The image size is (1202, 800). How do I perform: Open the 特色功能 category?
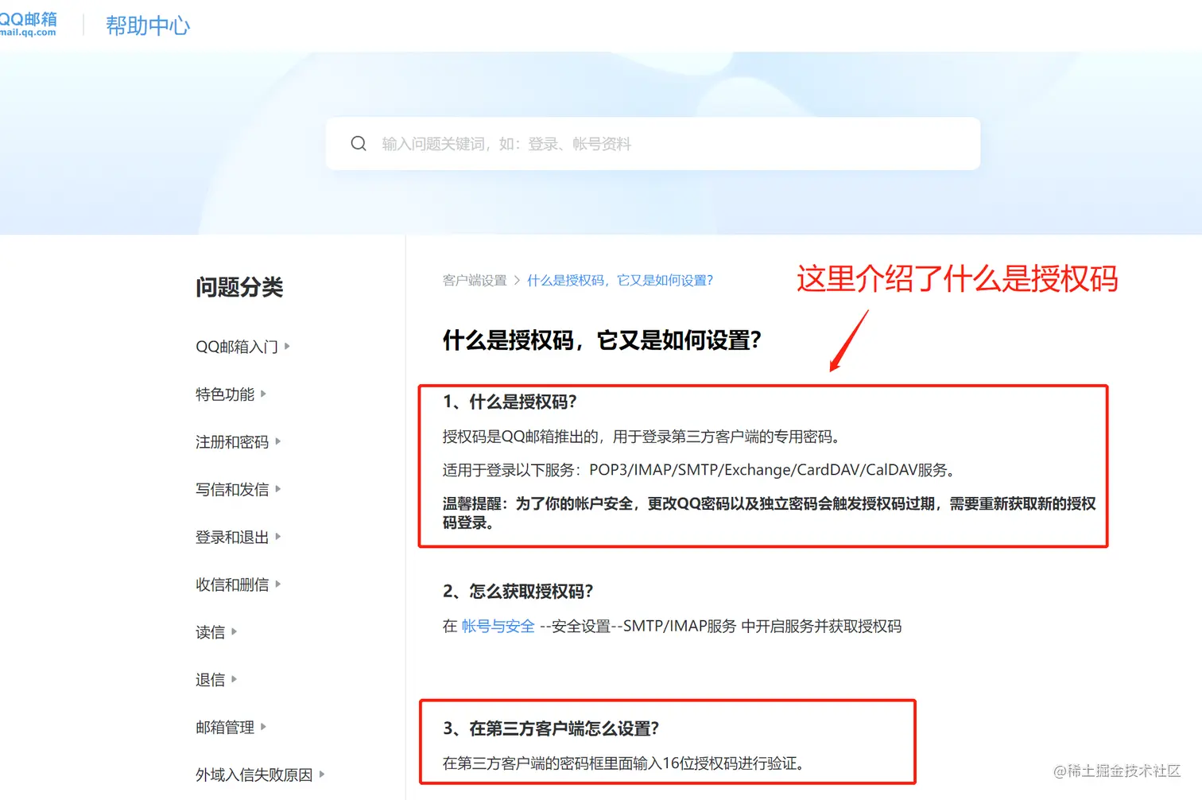225,394
